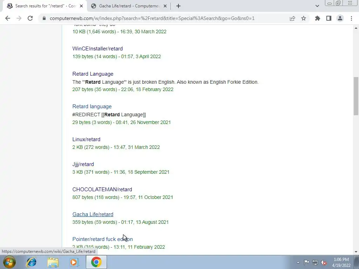Click the text '139 bytes (14 words)'
This screenshot has height=269, width=359.
pos(95,56)
